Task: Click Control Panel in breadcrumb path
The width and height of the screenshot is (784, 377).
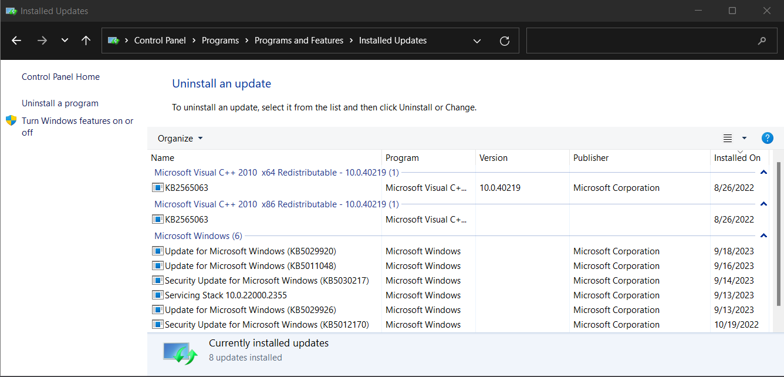Action: [160, 41]
